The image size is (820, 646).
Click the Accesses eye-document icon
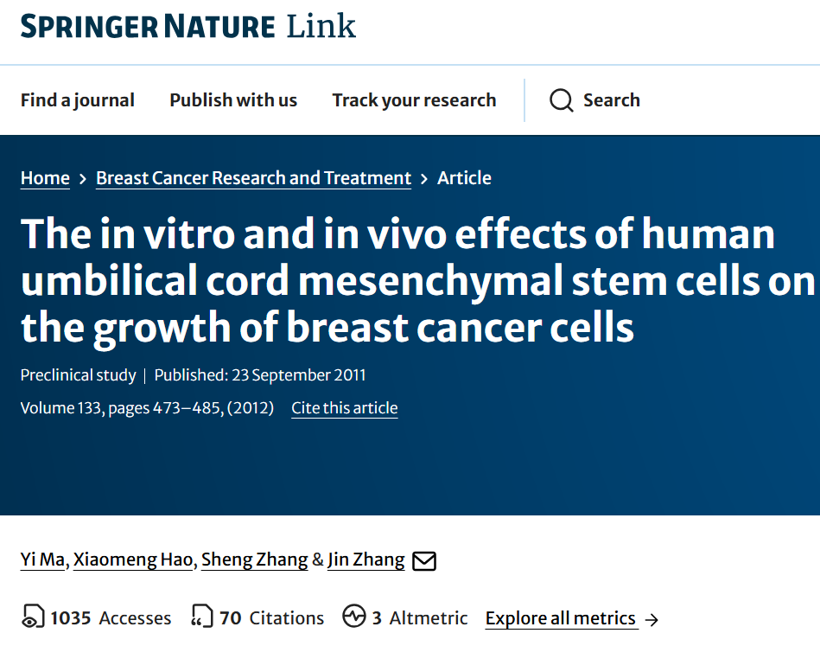pos(33,616)
